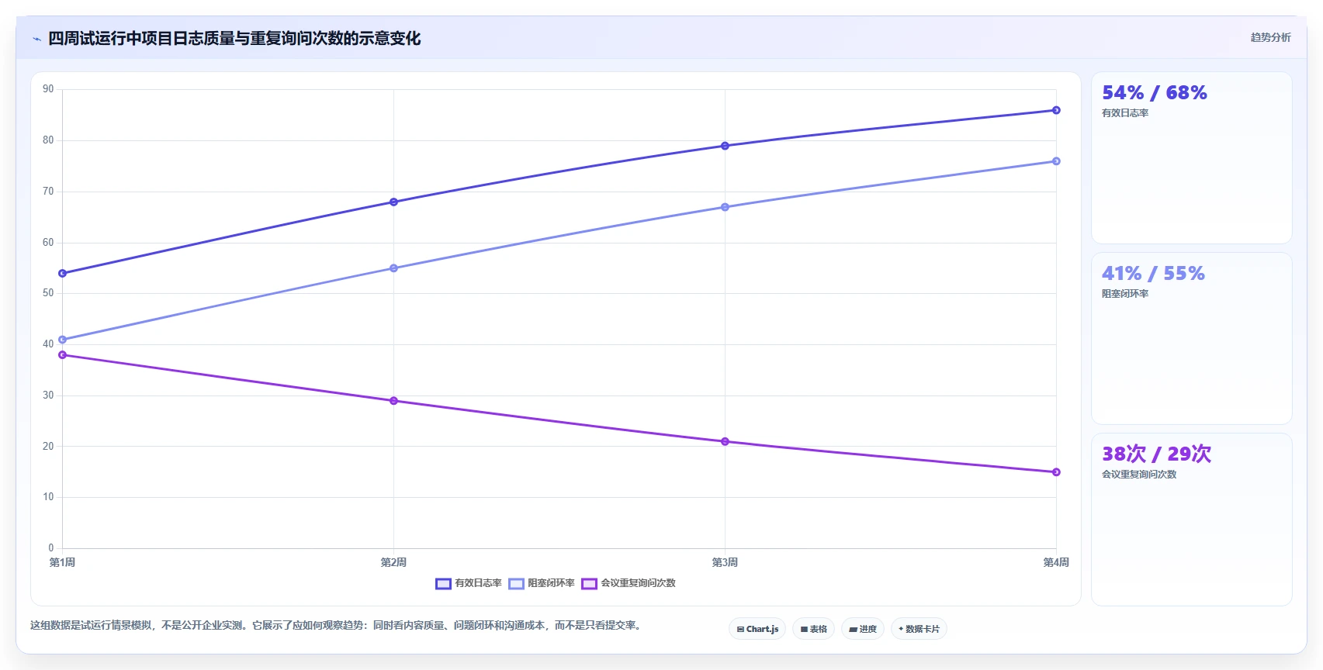
Task: Click the 第3周 x-axis label
Action: [725, 562]
